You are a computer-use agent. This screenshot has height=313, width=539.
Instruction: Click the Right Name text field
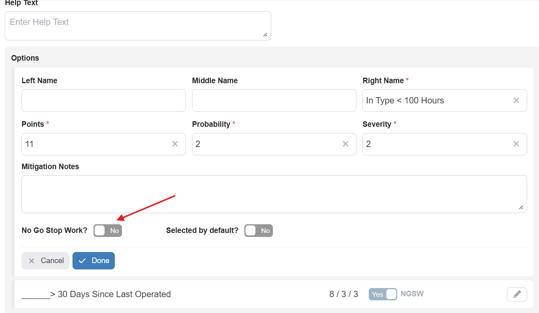coord(436,101)
